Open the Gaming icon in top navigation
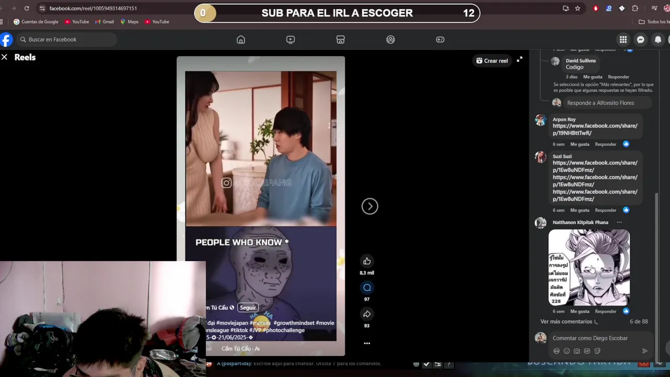 [x=440, y=39]
